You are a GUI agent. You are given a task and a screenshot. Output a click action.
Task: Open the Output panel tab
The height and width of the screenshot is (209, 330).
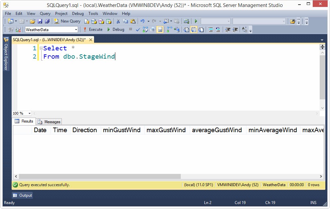tap(23, 195)
